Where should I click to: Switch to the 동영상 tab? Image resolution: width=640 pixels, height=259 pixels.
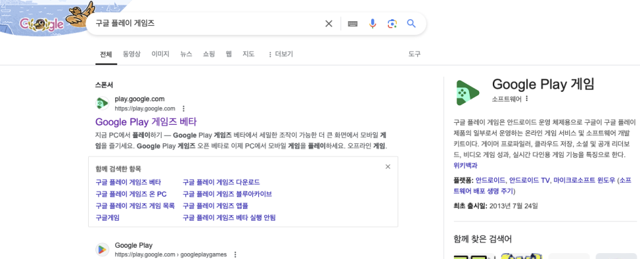[131, 54]
